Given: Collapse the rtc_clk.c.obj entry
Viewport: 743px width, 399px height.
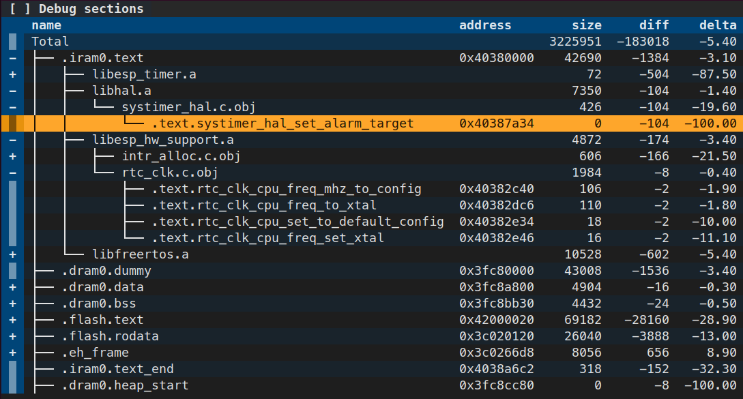Looking at the screenshot, I should (x=12, y=172).
